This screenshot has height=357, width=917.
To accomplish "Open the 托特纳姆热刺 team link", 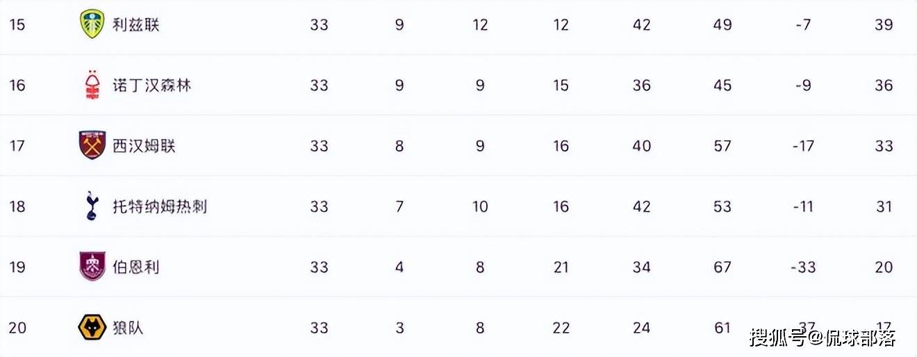I will click(160, 206).
